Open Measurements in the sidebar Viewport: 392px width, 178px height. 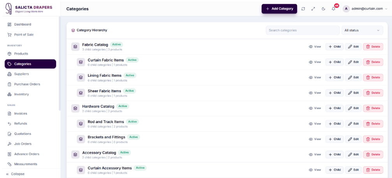point(30,164)
